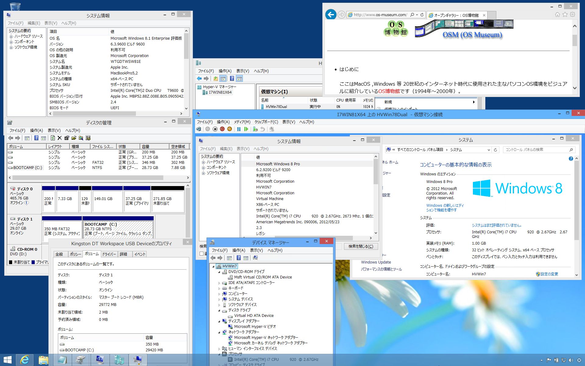
Task: Expand ハードウェア リソース in VM System Information tree
Action: 203,162
